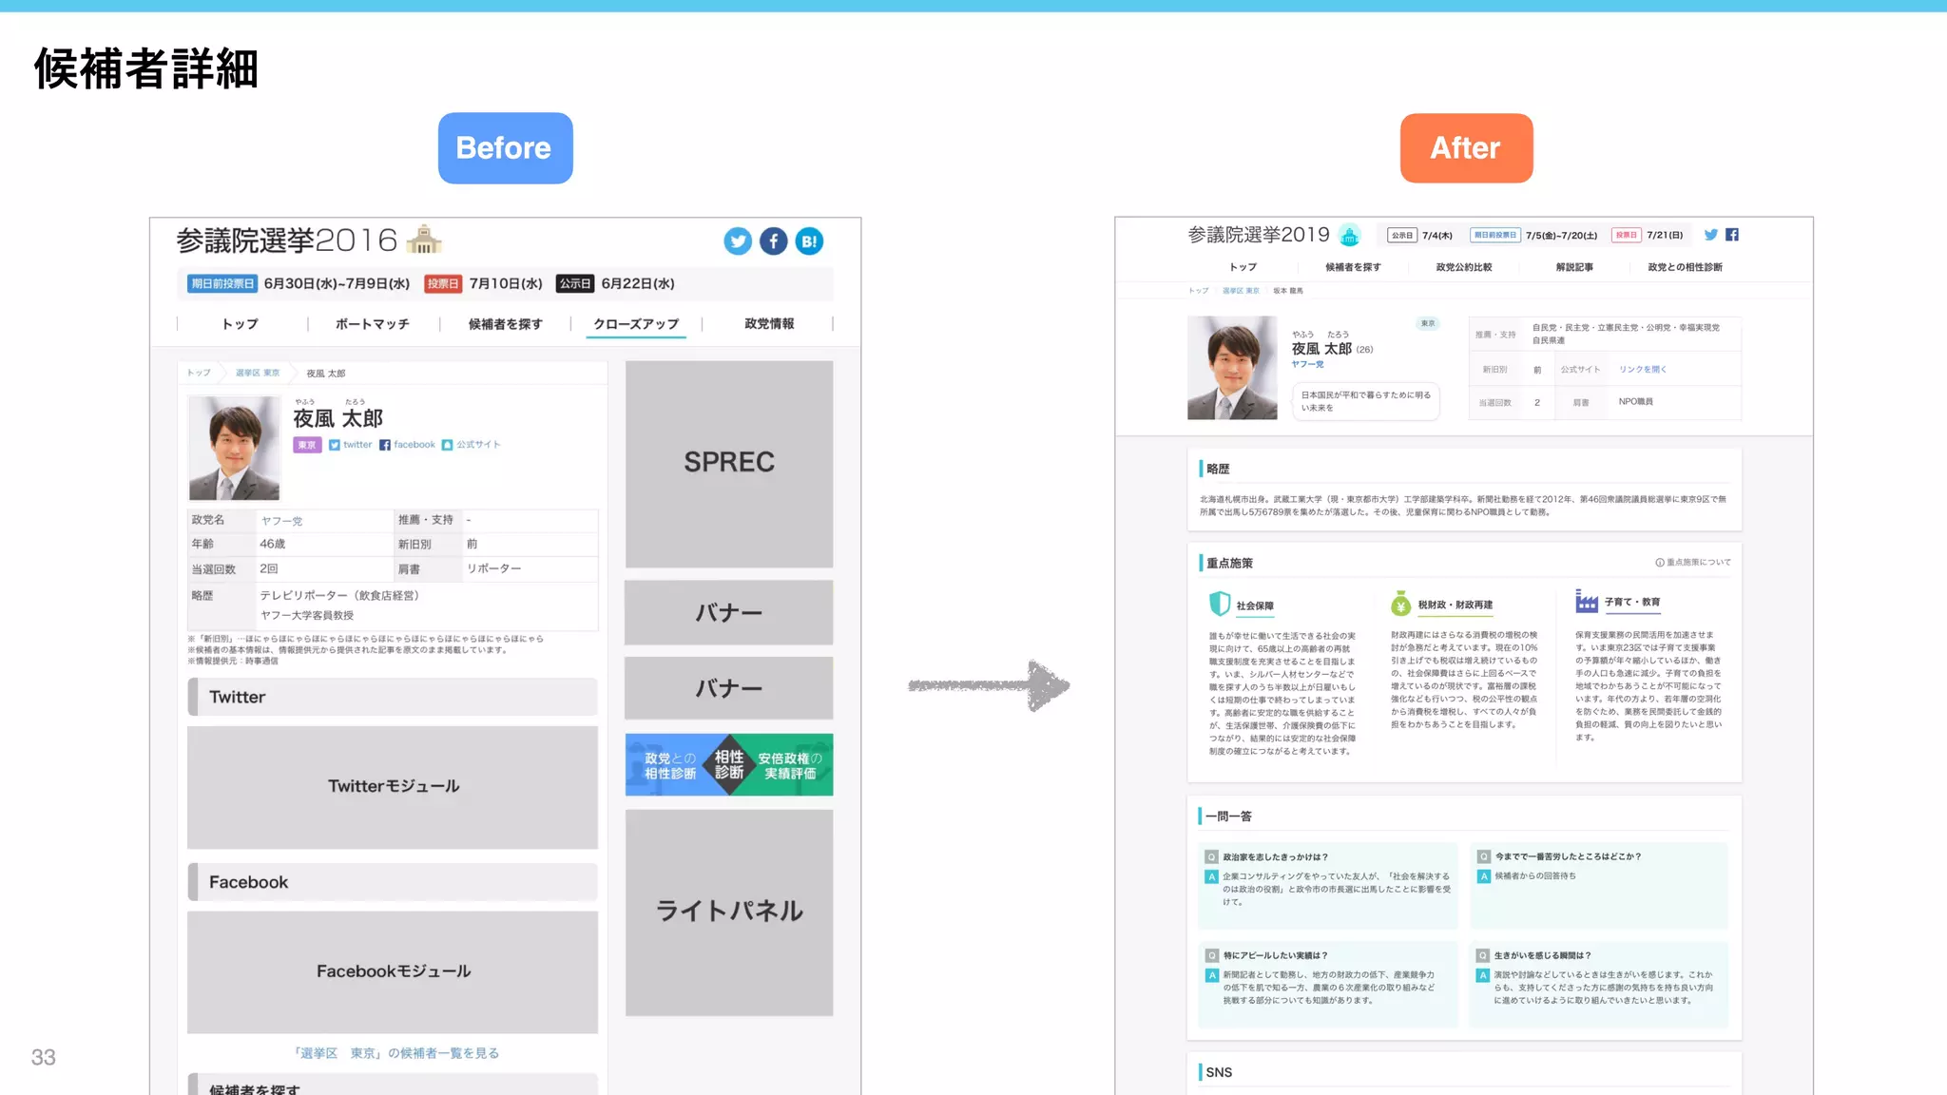The image size is (1947, 1095).
Task: Open 政党公約比較 tab
Action: coord(1464,267)
